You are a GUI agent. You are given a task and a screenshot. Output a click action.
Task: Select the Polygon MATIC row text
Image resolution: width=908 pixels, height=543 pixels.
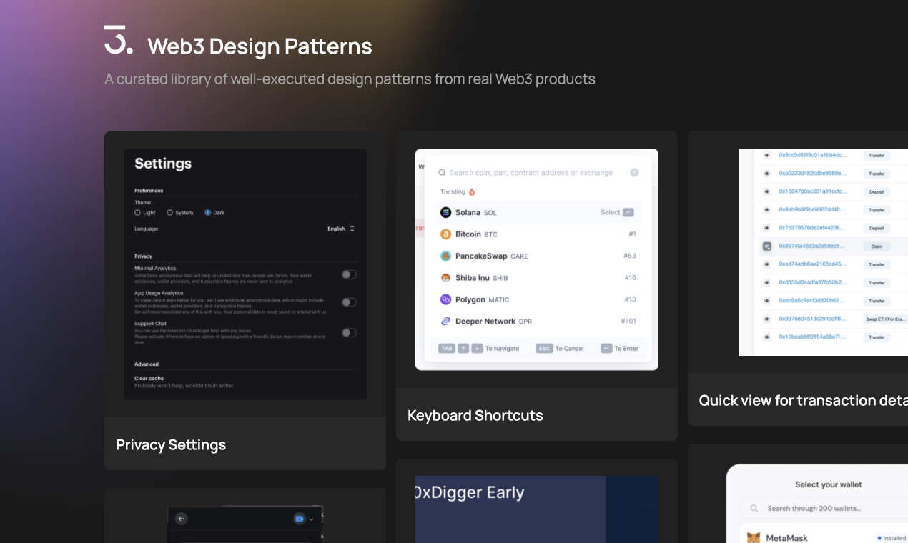[x=483, y=299]
